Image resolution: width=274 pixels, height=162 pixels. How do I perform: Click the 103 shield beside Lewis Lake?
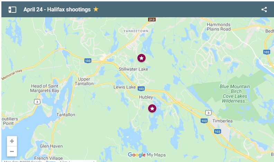pyautogui.click(x=141, y=88)
